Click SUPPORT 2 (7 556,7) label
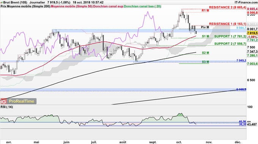 [230, 44]
